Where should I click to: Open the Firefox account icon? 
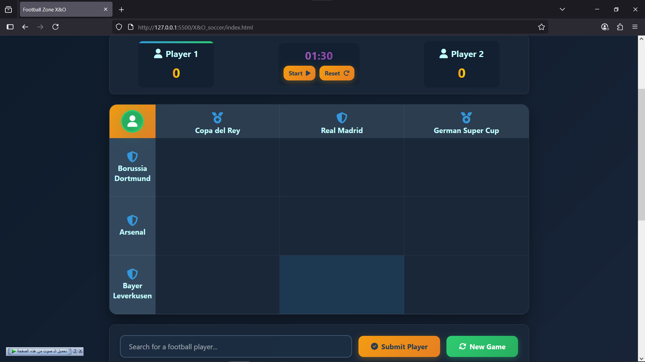coord(605,27)
